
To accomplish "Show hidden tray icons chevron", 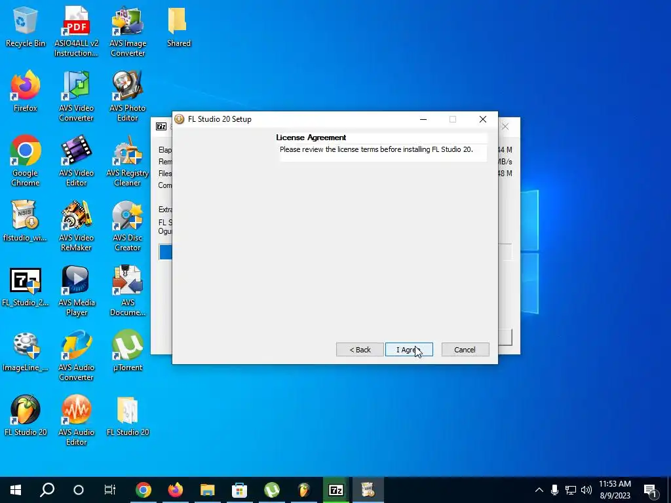I will [539, 490].
